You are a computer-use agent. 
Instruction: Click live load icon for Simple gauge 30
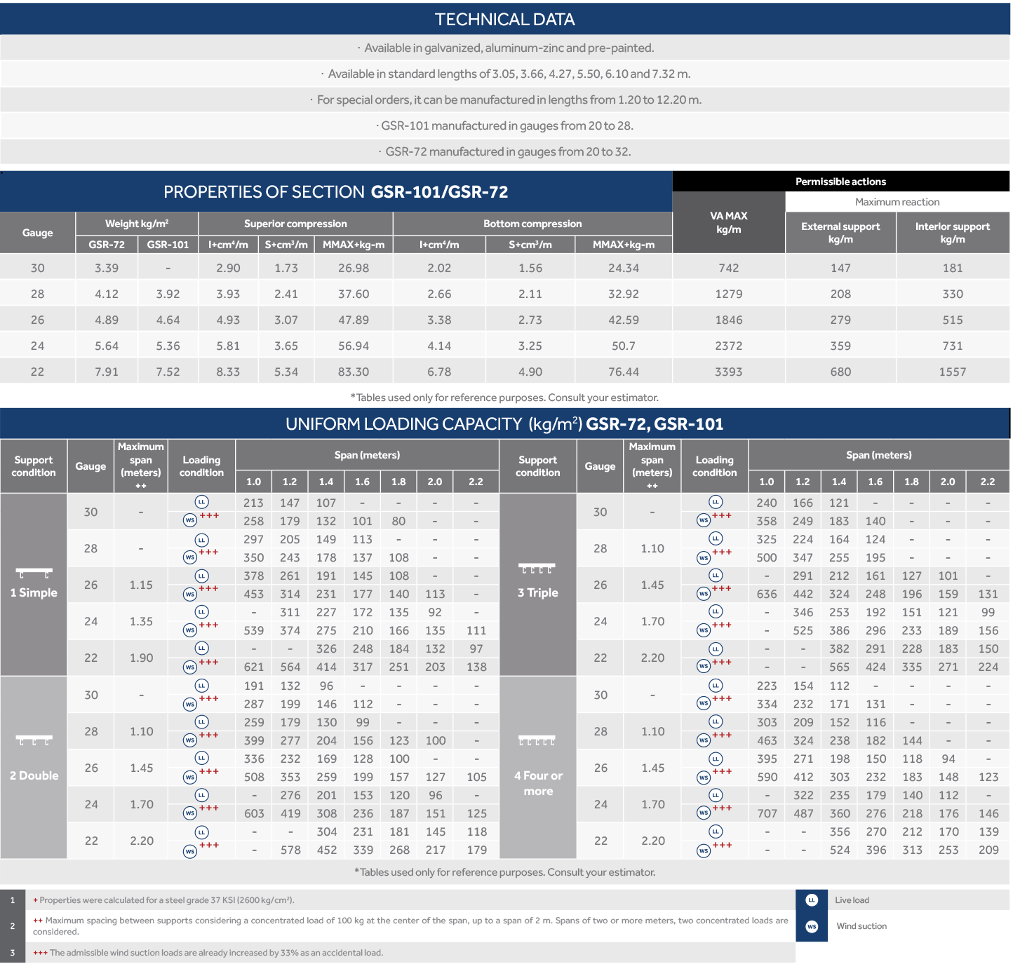201,502
